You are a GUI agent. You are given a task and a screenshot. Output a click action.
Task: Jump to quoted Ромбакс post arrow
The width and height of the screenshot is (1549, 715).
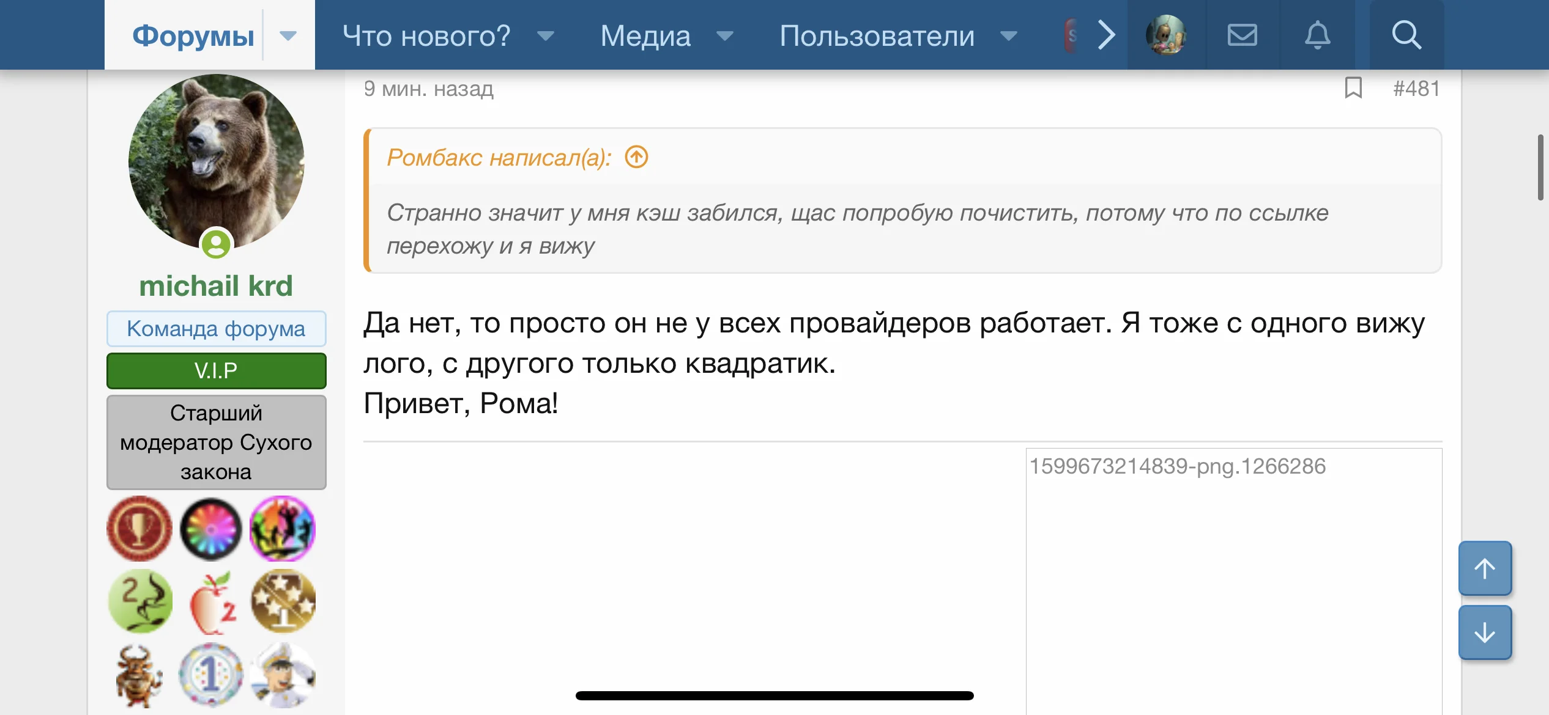click(x=636, y=157)
